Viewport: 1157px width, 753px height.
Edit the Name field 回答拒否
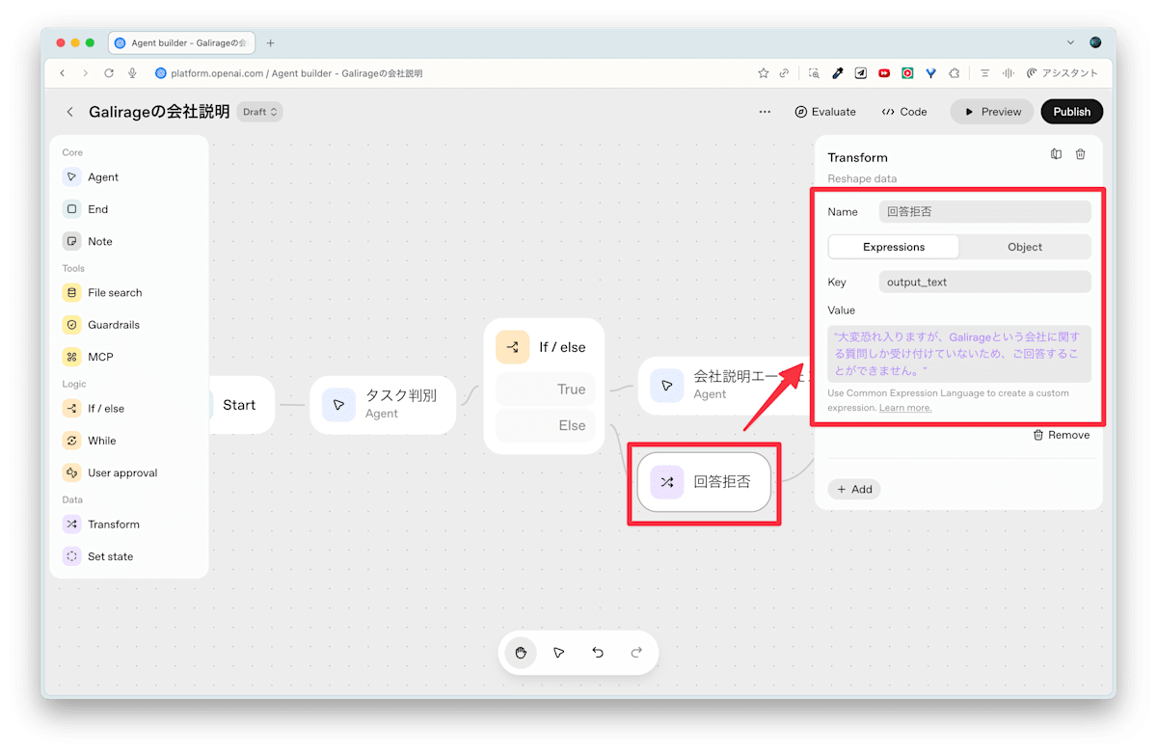click(985, 212)
